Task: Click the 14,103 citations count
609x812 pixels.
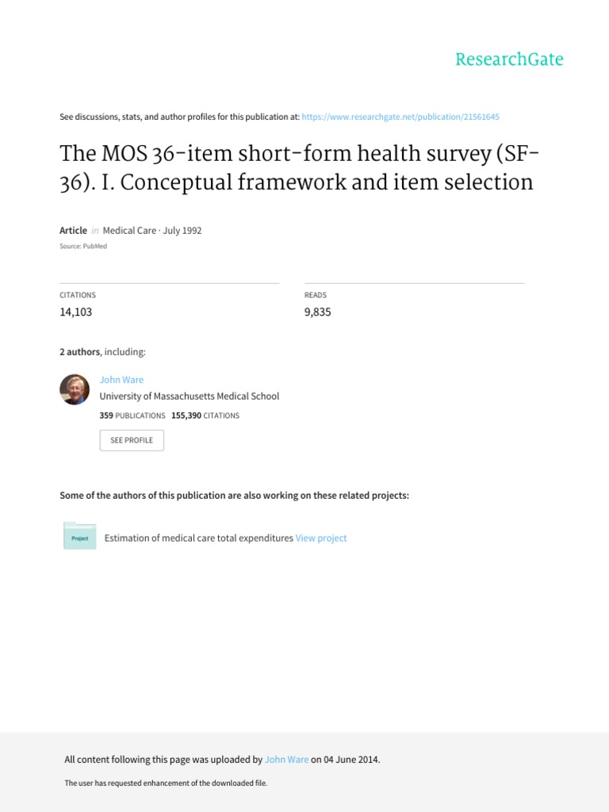Action: tap(76, 312)
